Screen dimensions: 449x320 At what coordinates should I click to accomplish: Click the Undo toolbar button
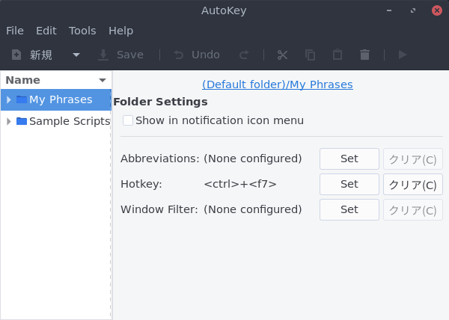[x=197, y=55]
